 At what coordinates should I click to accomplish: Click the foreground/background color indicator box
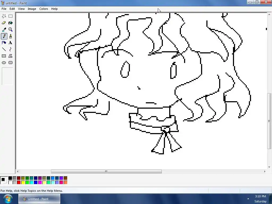click(4, 180)
